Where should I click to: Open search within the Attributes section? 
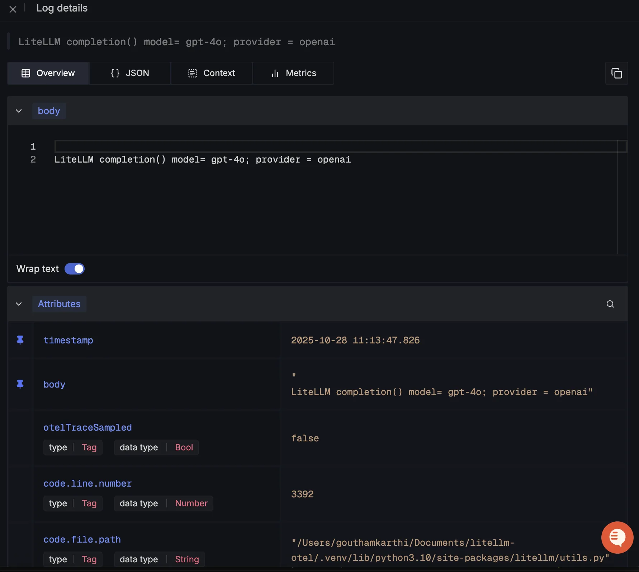point(611,304)
